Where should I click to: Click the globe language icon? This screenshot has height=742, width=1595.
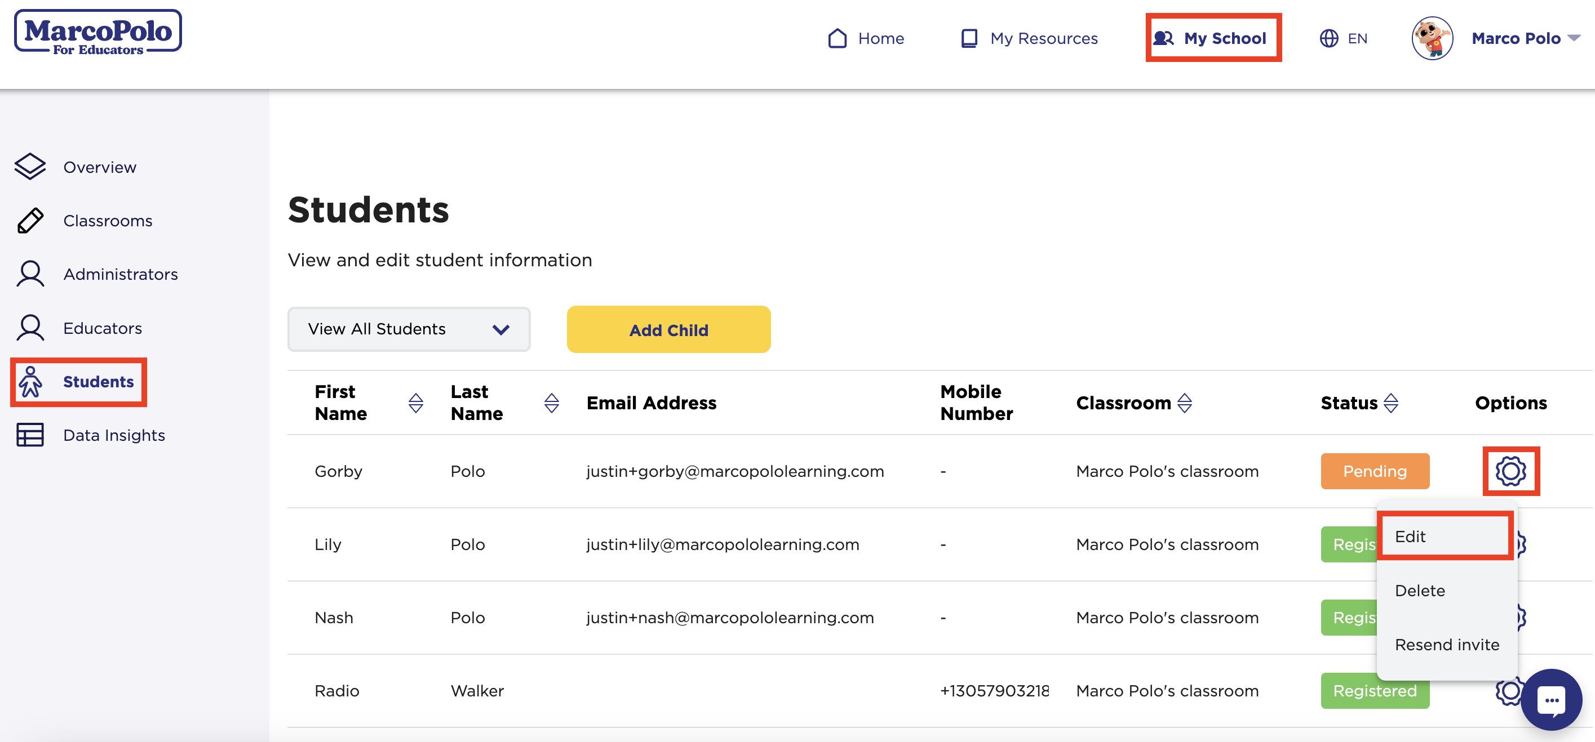[1329, 38]
